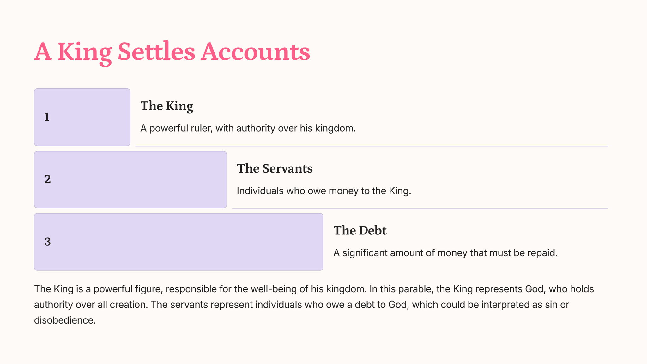The height and width of the screenshot is (364, 647).
Task: Click the word "Settles" in the title
Action: pos(156,52)
